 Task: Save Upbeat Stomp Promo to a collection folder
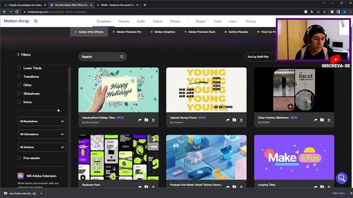(x=234, y=120)
